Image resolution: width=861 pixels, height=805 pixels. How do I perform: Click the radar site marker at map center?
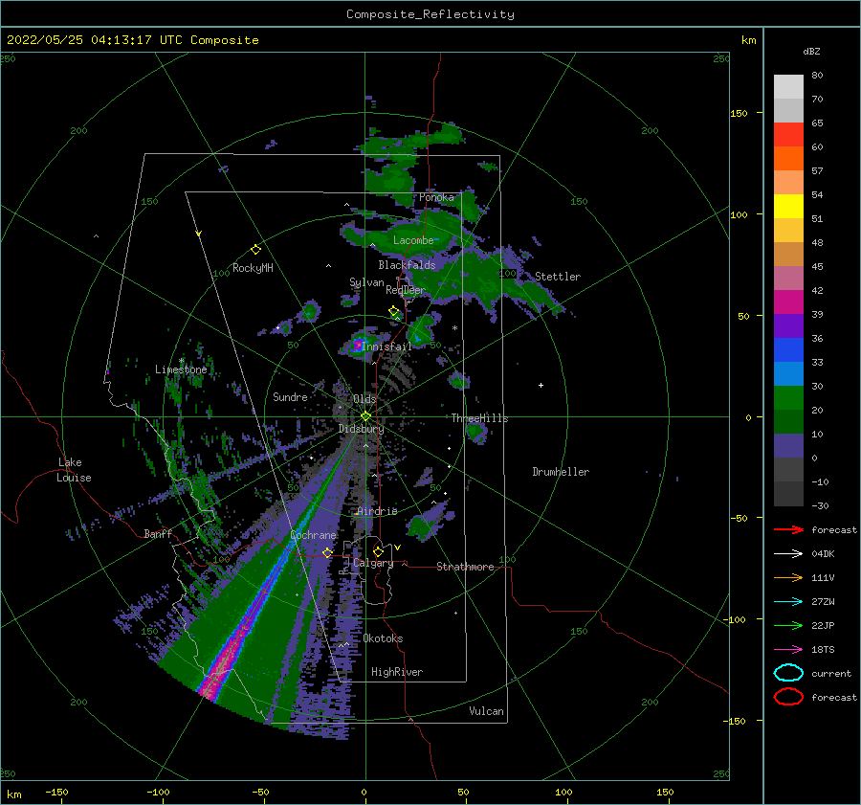(x=365, y=416)
